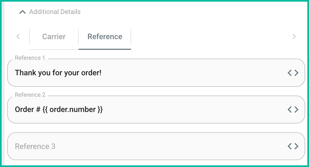The image size is (309, 167).
Task: Select the angle brackets icon beside Reference 1
Action: tap(293, 73)
